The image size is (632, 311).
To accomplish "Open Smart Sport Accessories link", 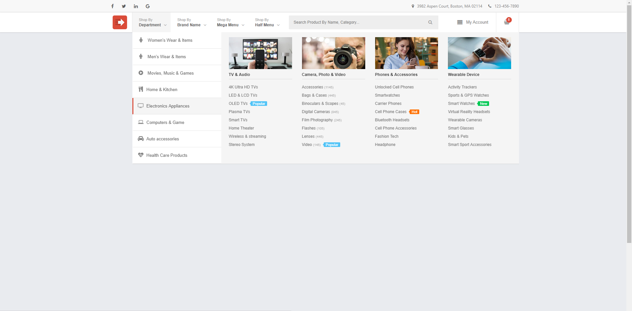I will tap(470, 145).
